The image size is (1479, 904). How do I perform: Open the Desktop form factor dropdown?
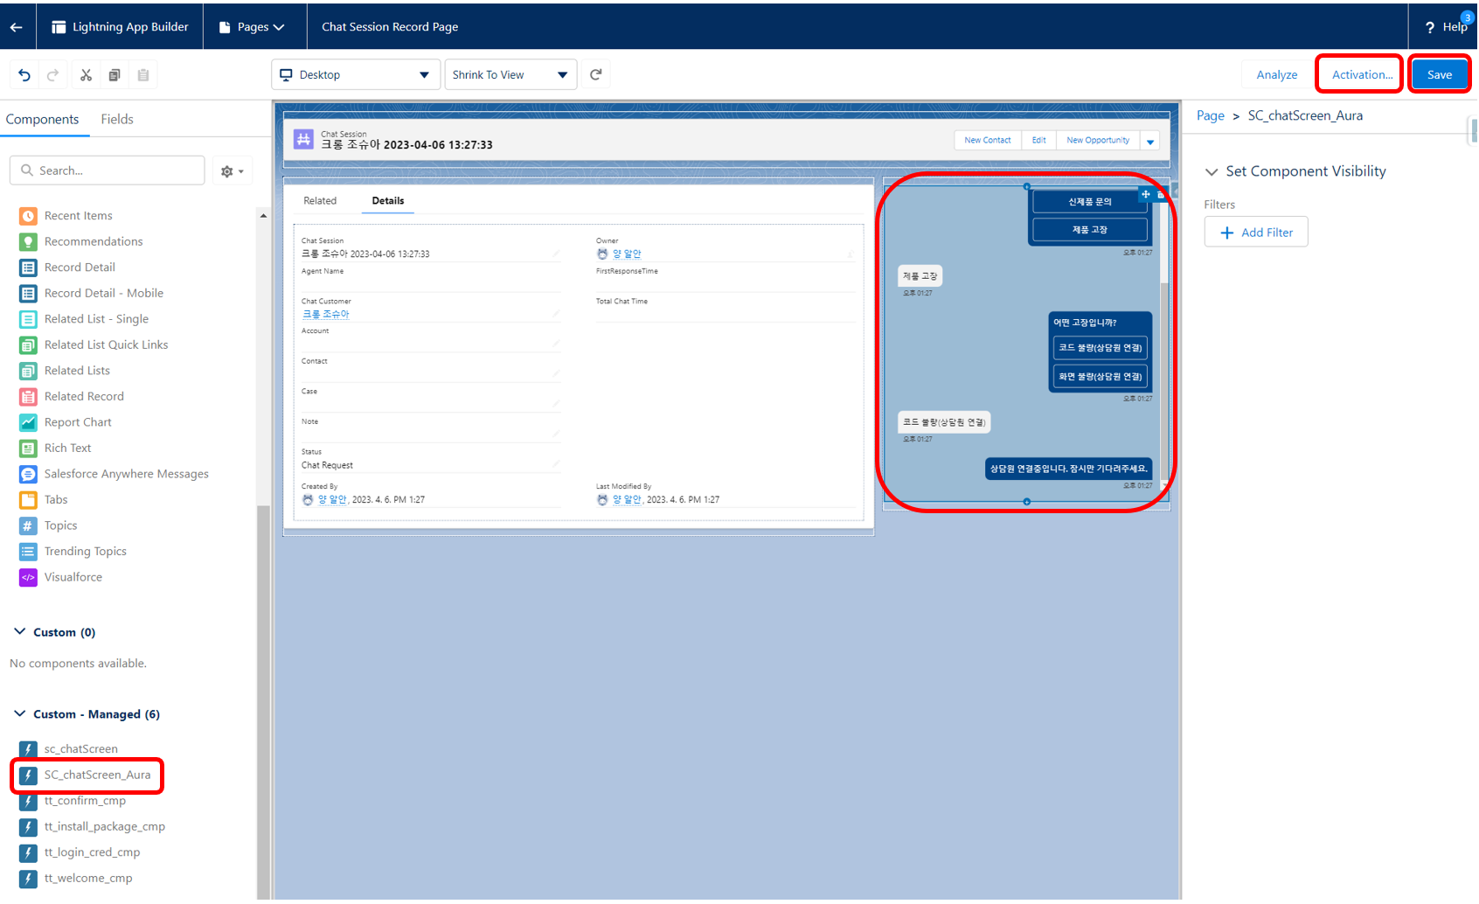click(354, 75)
